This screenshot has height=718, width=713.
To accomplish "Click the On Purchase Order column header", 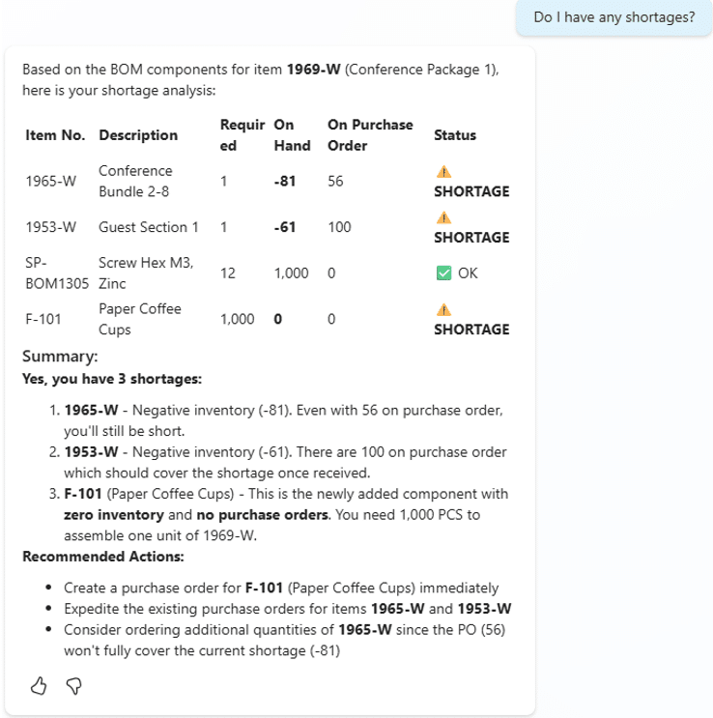I will (x=370, y=135).
